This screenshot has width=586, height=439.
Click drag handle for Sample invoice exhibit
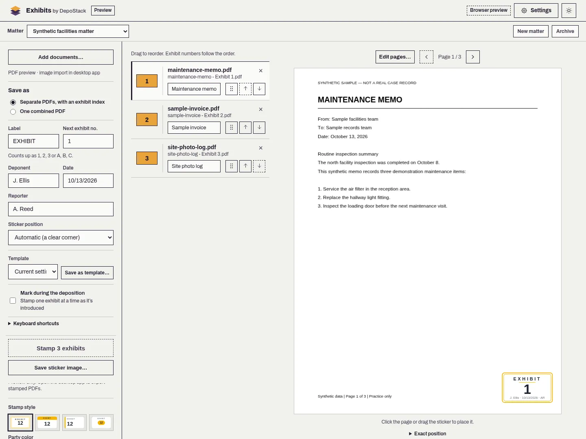coord(232,128)
